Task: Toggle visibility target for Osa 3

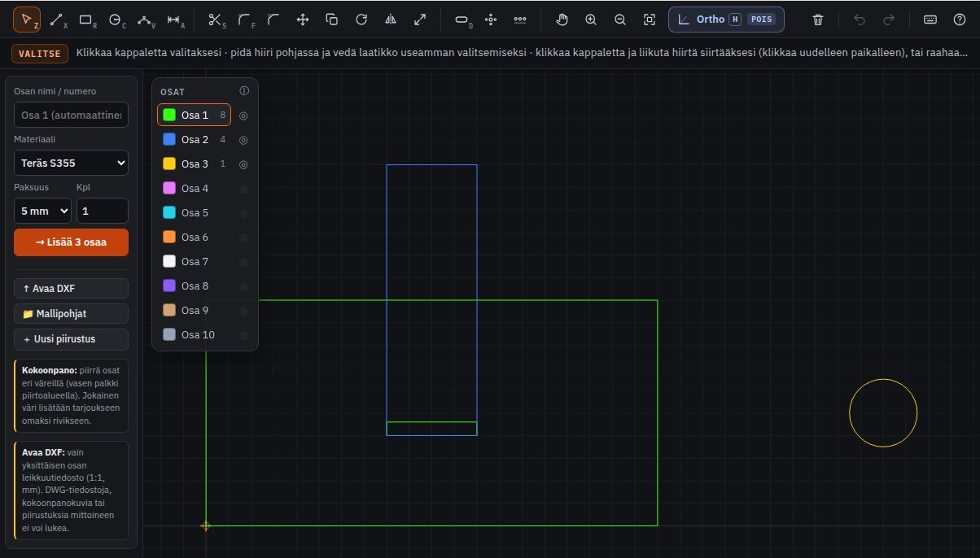Action: 243,164
